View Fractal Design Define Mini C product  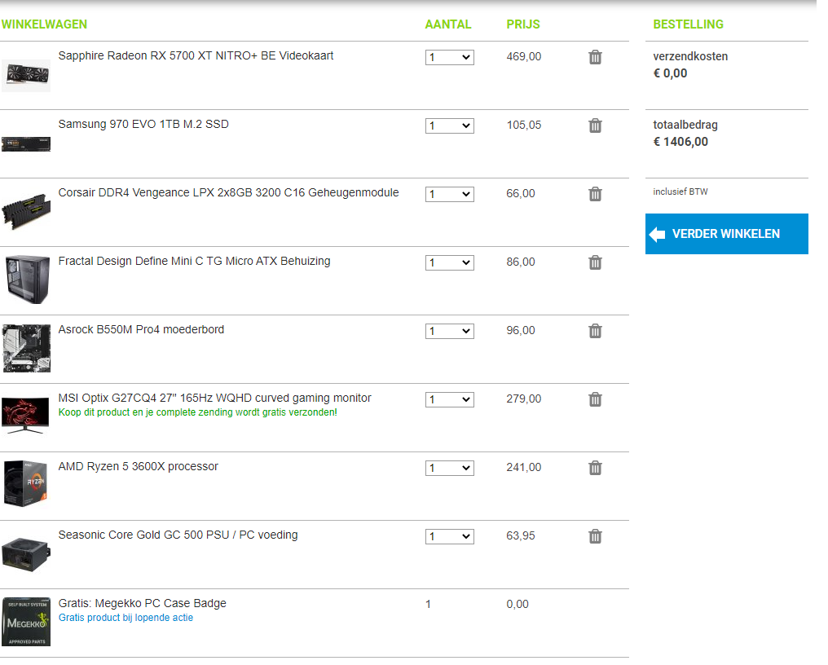pos(194,261)
